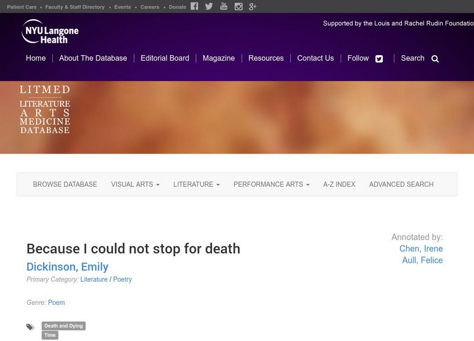Click the NYU Langone Health logo
474x341 pixels.
(x=50, y=31)
